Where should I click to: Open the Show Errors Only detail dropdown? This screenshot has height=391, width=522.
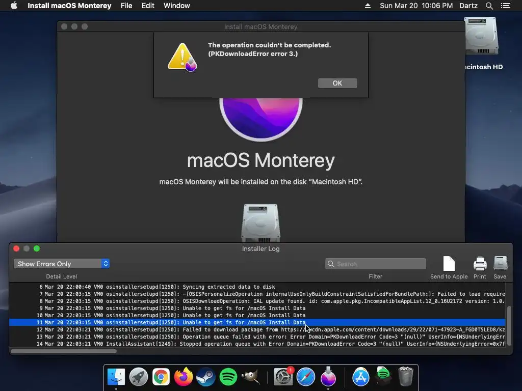point(62,264)
